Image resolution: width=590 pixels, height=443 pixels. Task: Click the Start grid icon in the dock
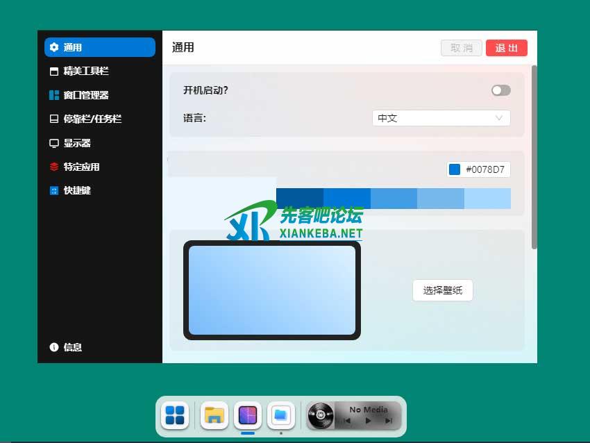(x=175, y=416)
